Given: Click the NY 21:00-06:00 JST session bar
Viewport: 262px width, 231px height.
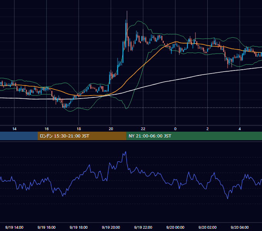Looking at the screenshot, I should (x=194, y=136).
